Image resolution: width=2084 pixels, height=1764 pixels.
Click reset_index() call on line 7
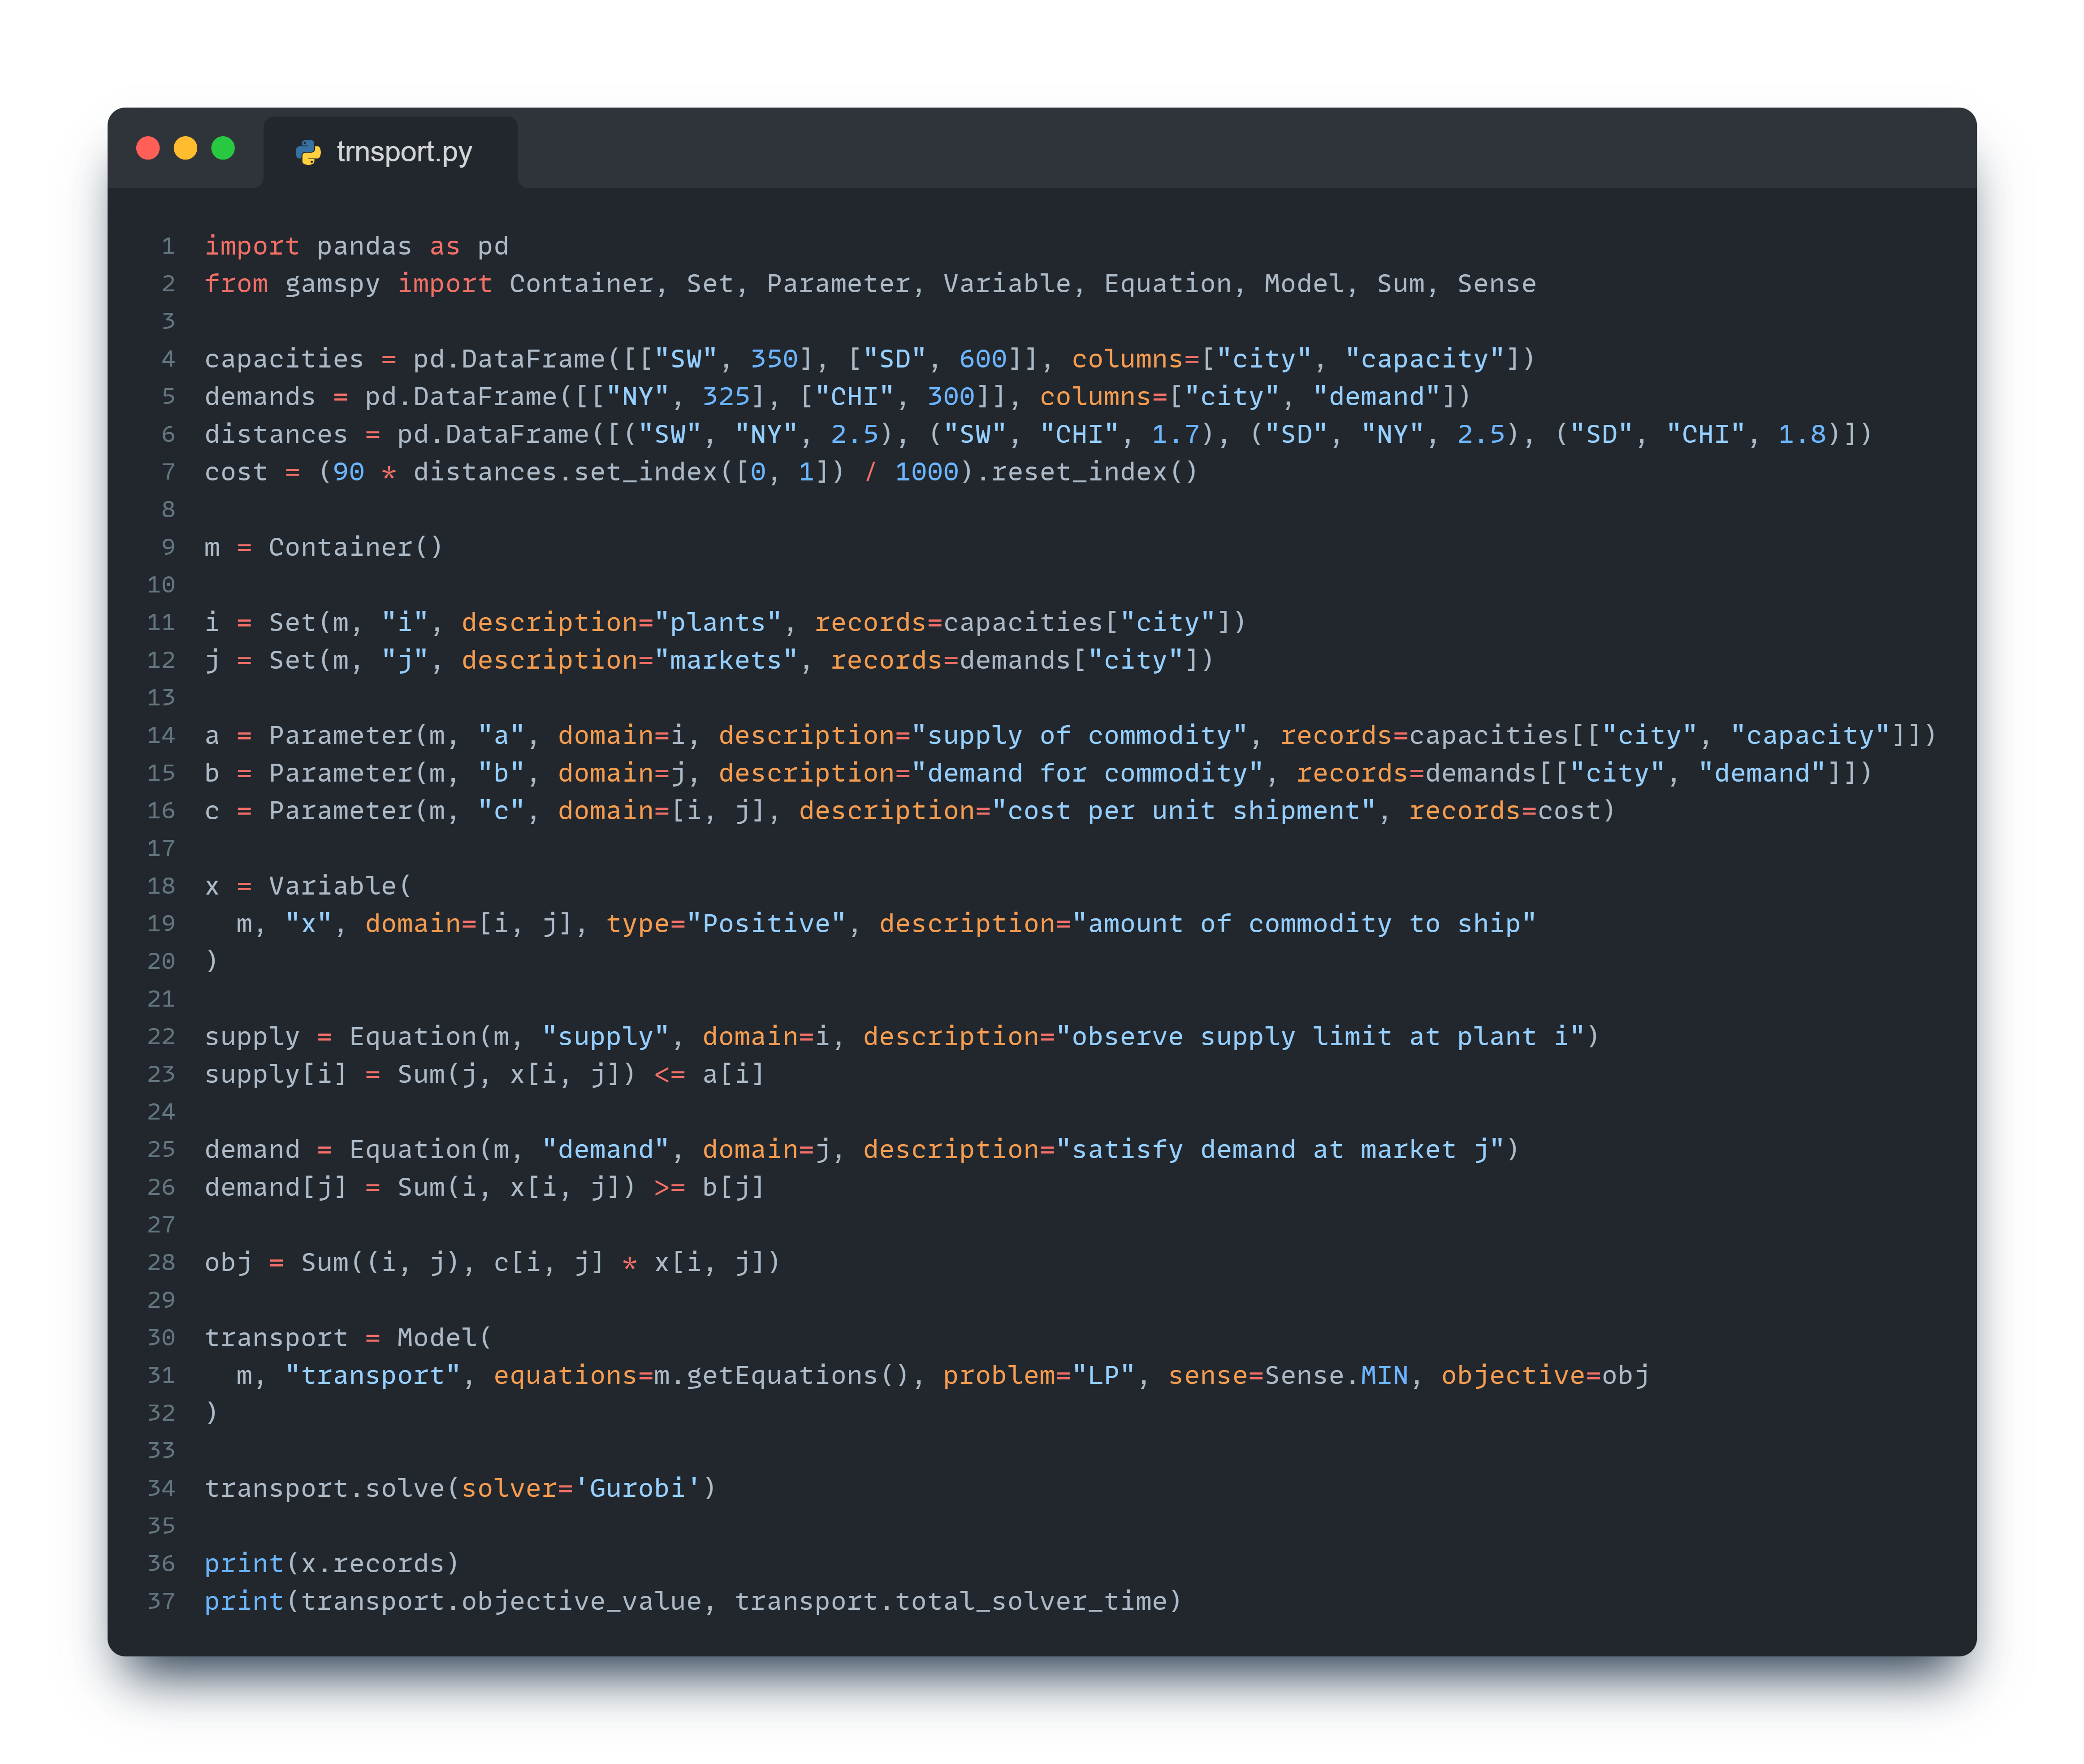coord(1094,472)
